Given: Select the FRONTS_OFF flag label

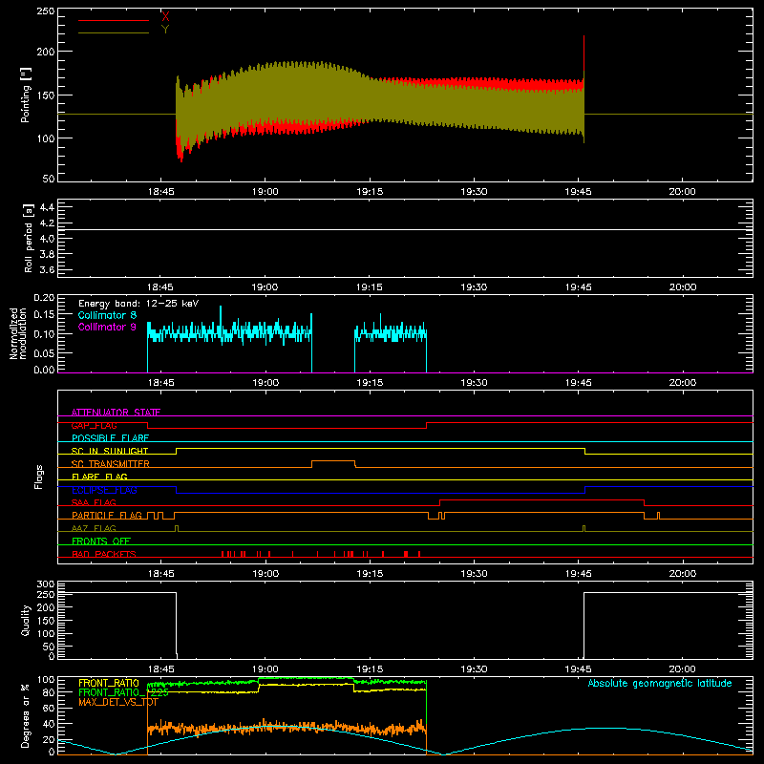Looking at the screenshot, I should click(101, 541).
